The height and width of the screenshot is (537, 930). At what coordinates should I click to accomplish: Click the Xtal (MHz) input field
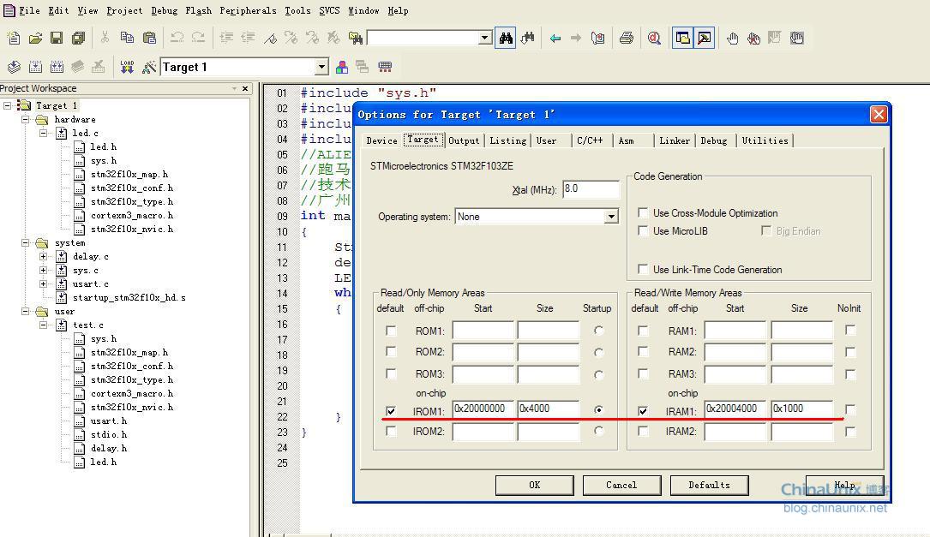click(x=591, y=189)
